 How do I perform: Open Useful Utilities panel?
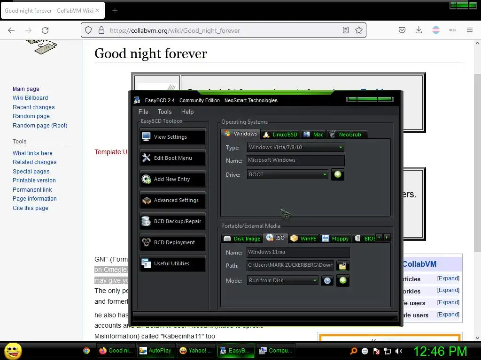[x=173, y=263]
